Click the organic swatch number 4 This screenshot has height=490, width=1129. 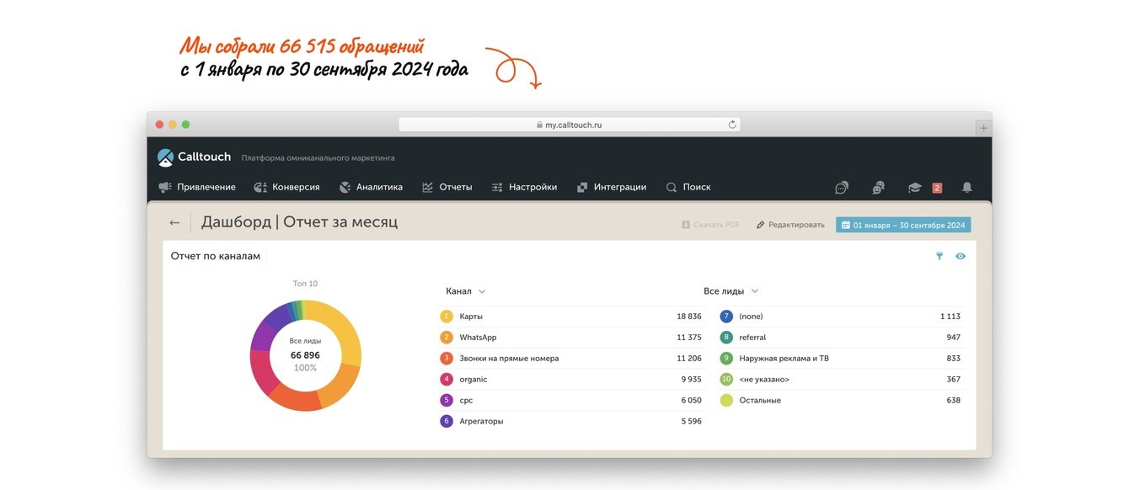pyautogui.click(x=447, y=380)
